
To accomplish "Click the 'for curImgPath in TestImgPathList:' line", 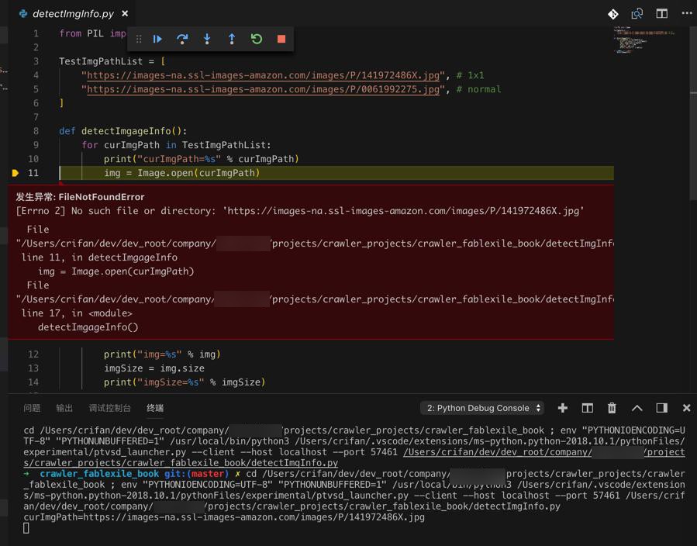I will coord(176,145).
